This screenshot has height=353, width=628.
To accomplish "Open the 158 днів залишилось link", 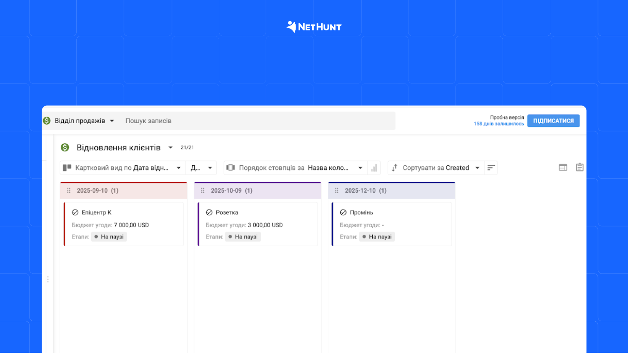I will point(499,124).
